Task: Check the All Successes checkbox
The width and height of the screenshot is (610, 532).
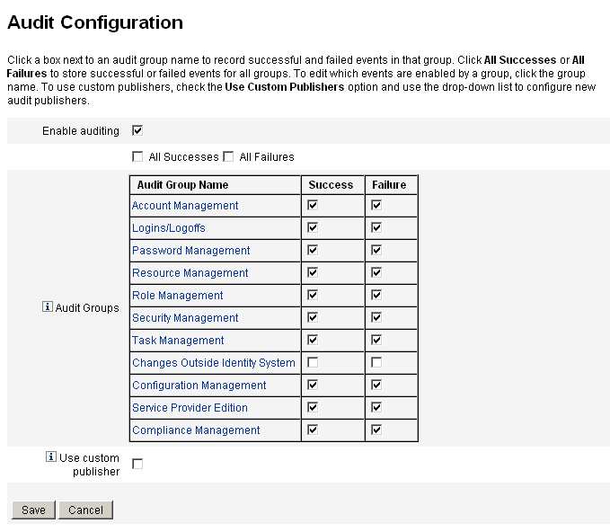Action: pyautogui.click(x=137, y=157)
